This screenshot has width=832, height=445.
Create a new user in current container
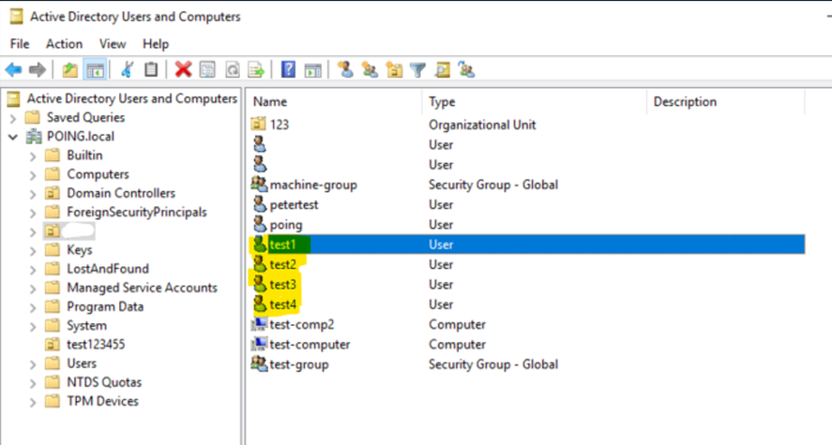[x=345, y=69]
